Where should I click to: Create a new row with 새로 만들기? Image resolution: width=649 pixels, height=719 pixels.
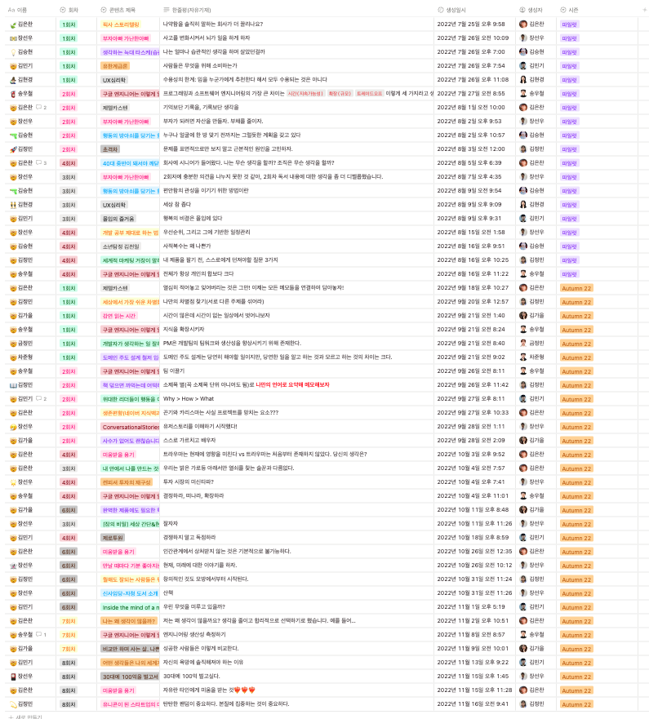tap(25, 717)
